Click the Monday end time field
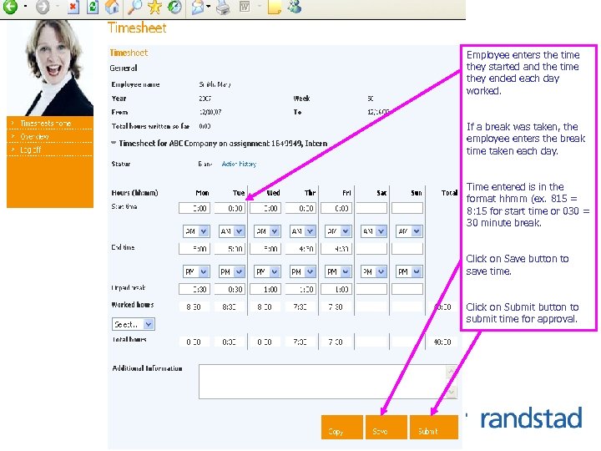601x451 pixels. pyautogui.click(x=194, y=249)
